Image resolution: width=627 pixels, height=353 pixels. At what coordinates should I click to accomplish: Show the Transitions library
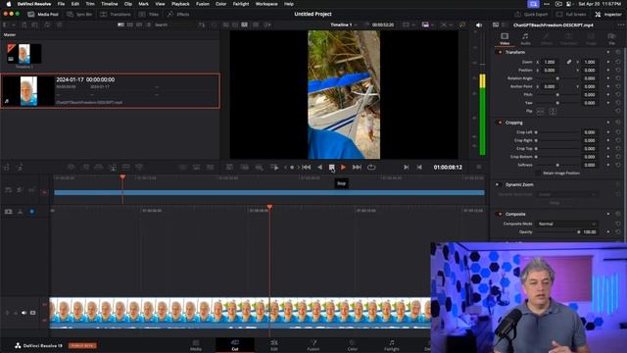[x=116, y=14]
